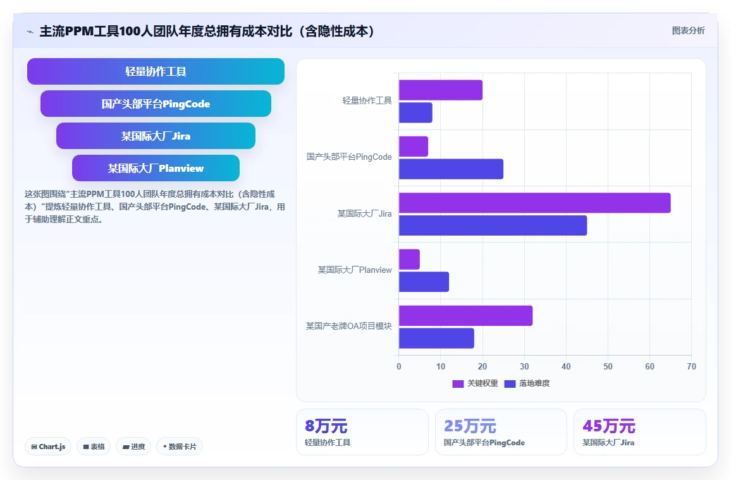Open the 25万元 PingCode data card

point(501,432)
